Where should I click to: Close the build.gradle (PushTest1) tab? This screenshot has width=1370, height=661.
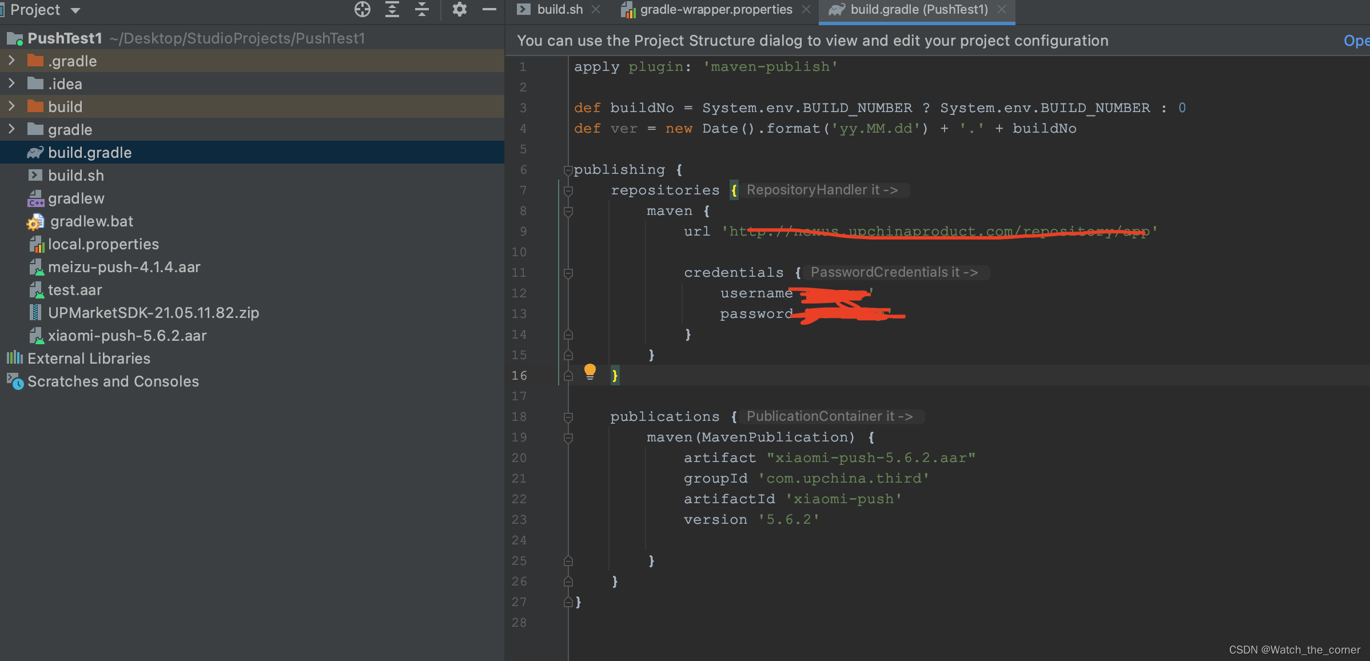pos(1002,10)
